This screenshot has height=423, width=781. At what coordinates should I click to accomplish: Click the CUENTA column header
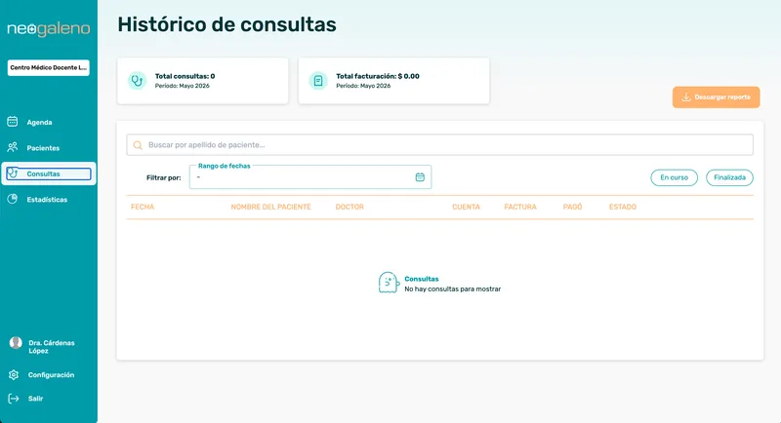[466, 207]
